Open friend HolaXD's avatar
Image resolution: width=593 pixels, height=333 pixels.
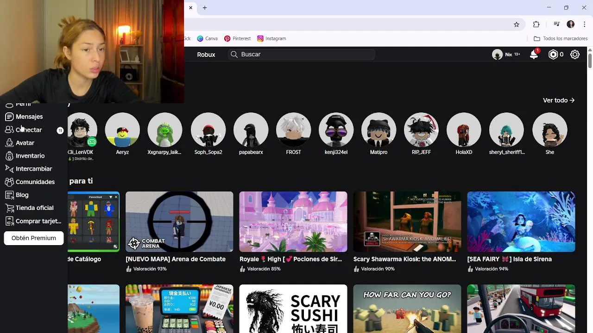(464, 130)
